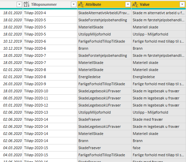Click the ABC data type icon on Attribute
This screenshot has height=162, width=186.
click(x=81, y=4)
